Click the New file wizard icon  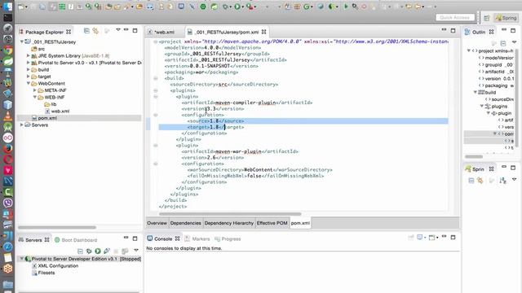[x=21, y=7]
